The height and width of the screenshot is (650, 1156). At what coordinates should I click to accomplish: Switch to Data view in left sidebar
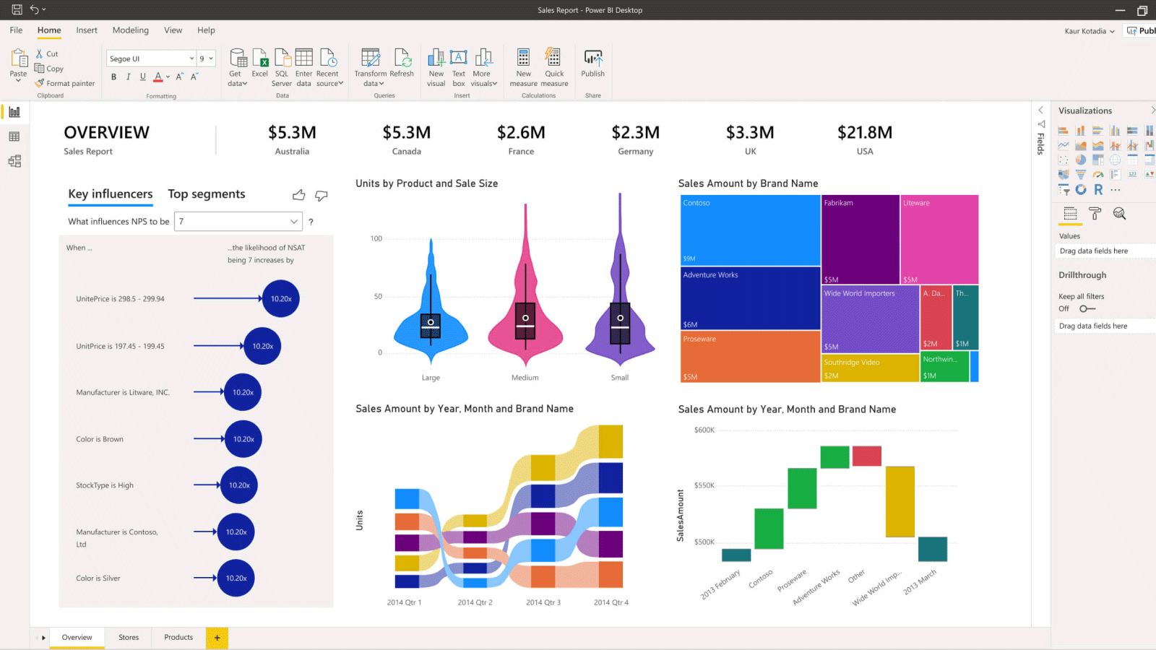point(14,136)
